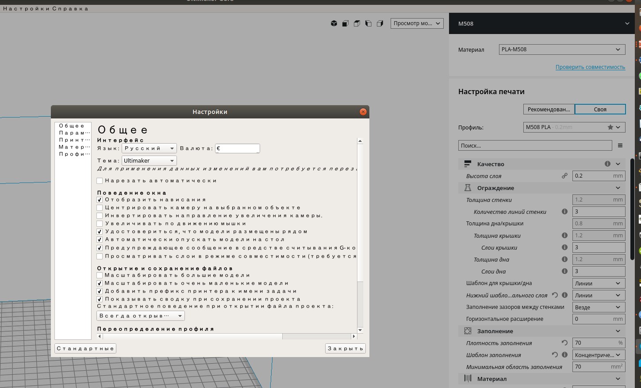Focus the Валюта currency input field

tap(238, 148)
